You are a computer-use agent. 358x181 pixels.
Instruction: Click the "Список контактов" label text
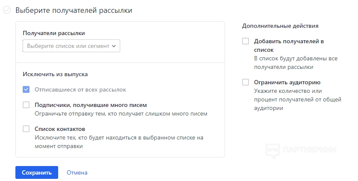coord(60,129)
